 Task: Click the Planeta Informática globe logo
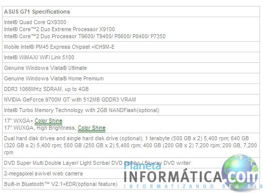point(240,172)
